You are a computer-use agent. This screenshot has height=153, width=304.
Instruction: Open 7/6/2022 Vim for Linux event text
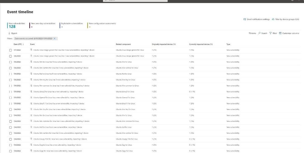tap(58, 62)
